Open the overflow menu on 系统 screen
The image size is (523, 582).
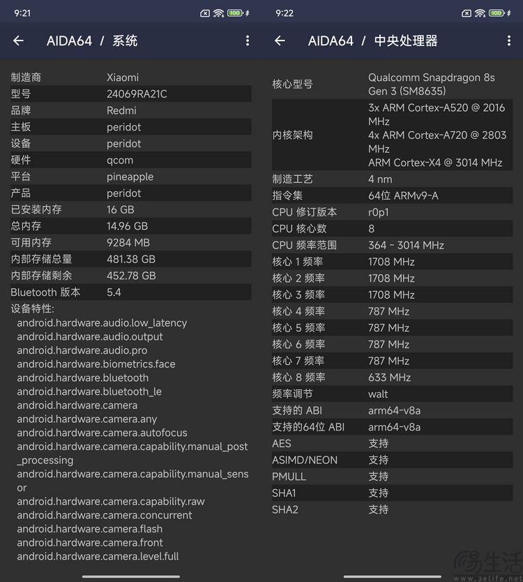tap(248, 40)
